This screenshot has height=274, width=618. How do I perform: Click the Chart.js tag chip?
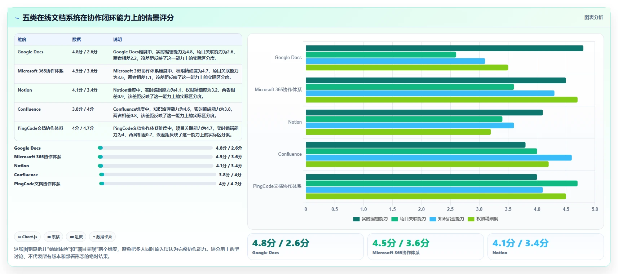[x=27, y=237]
